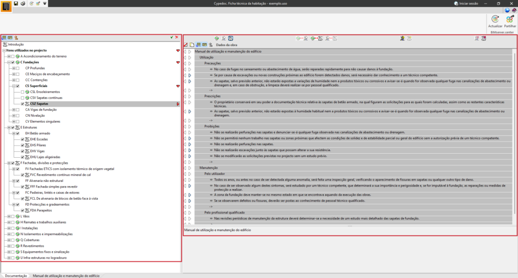Image resolution: width=518 pixels, height=278 pixels.
Task: Click the first list-view icon of tree toolbar
Action: (x=4, y=37)
